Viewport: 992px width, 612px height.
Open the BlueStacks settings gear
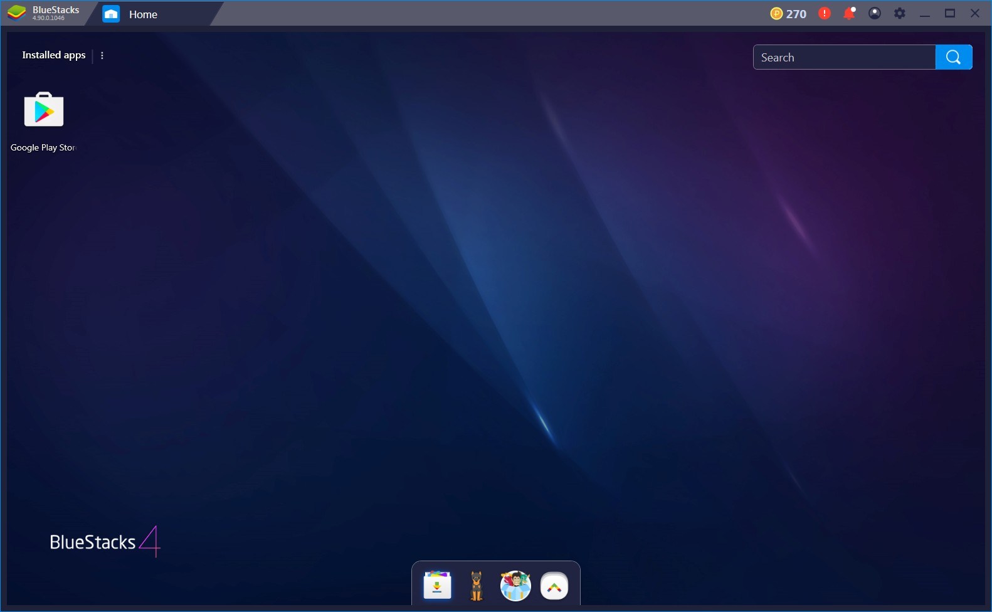(900, 13)
